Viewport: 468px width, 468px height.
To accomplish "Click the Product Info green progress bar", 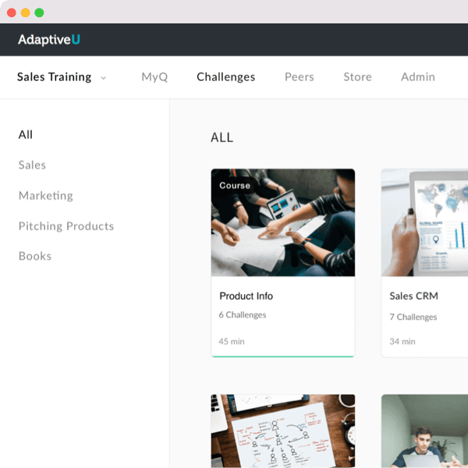I will tap(282, 356).
